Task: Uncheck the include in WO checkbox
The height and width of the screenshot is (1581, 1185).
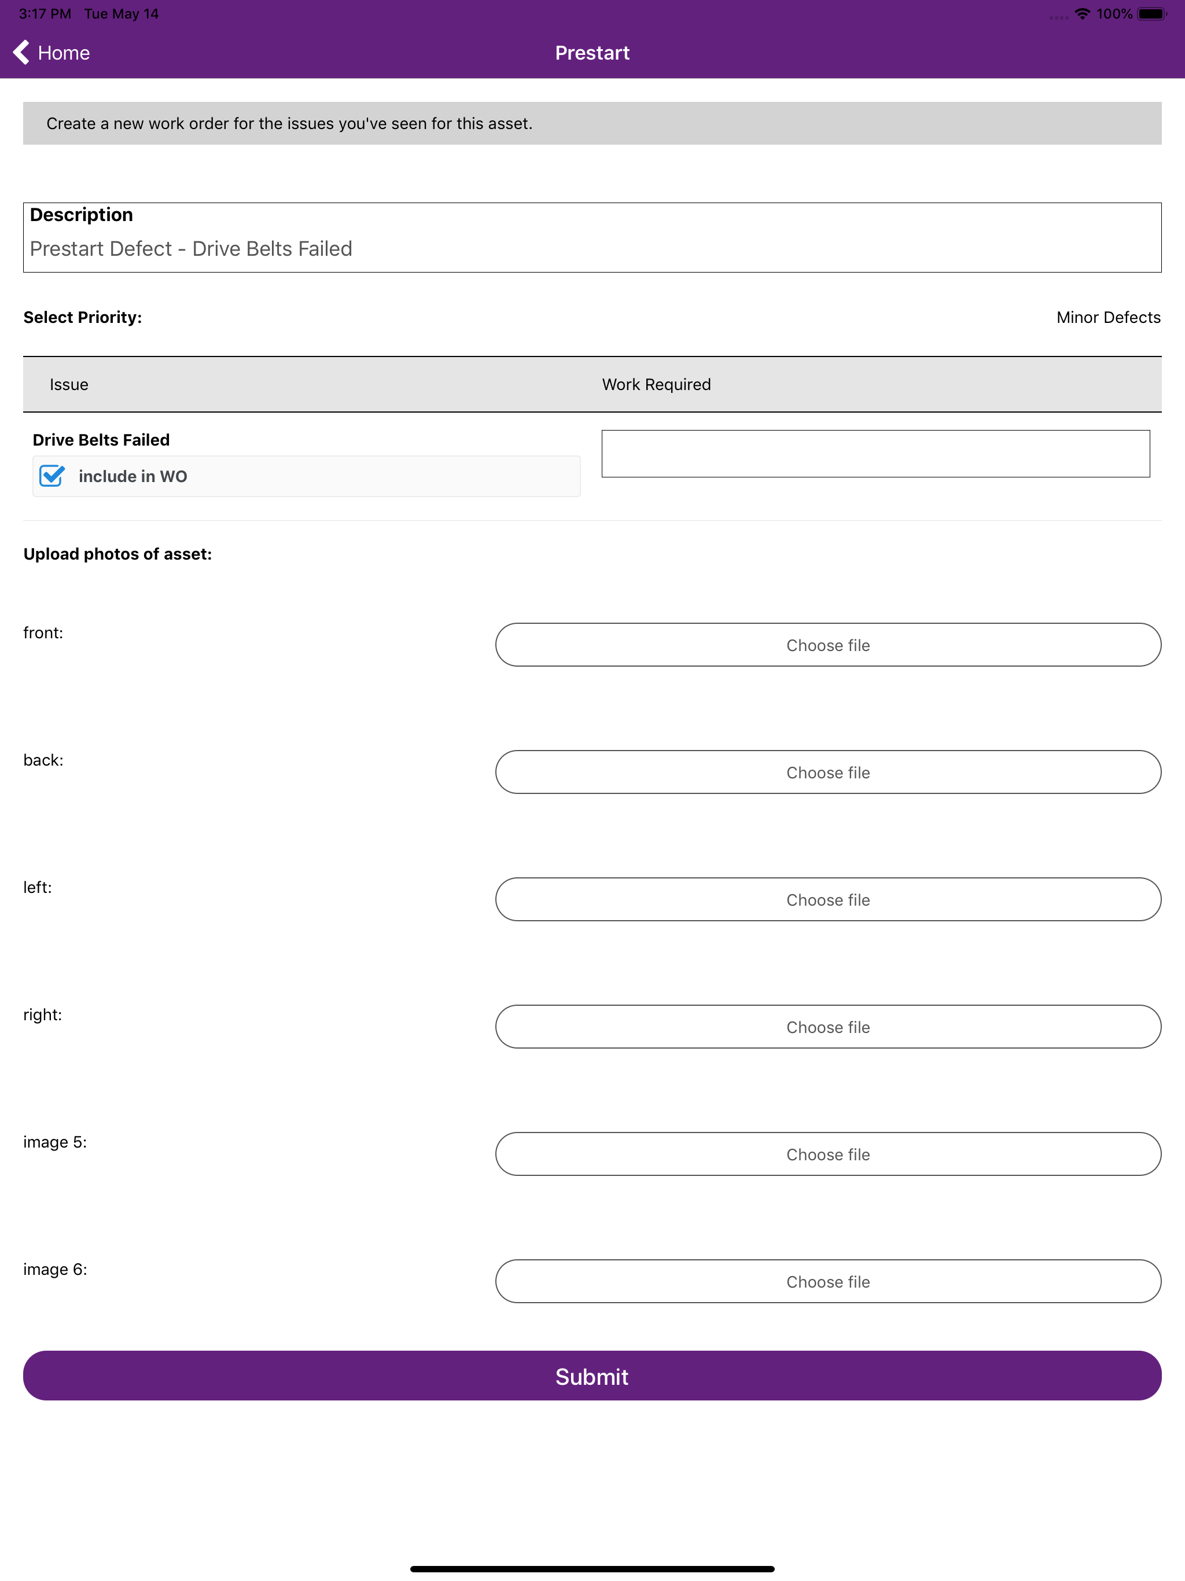Action: (52, 476)
